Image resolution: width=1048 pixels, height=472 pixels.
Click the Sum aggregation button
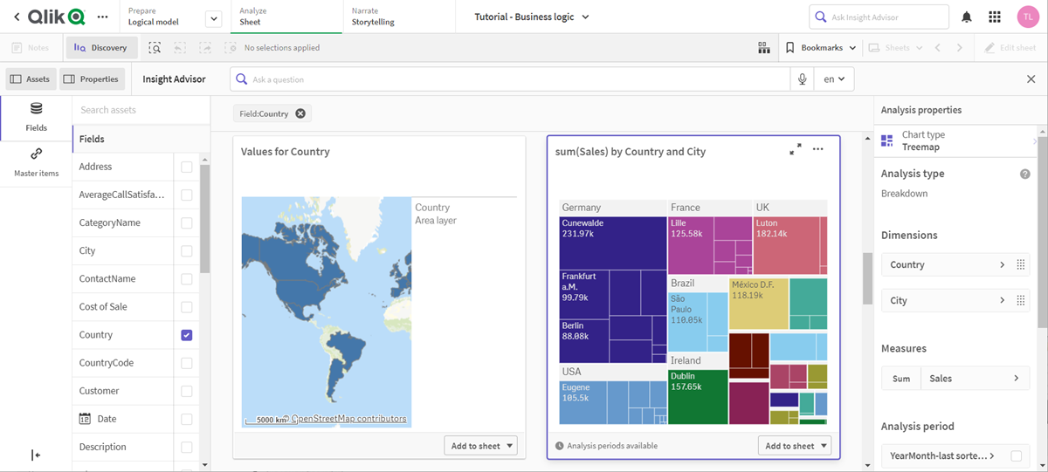[x=901, y=379]
